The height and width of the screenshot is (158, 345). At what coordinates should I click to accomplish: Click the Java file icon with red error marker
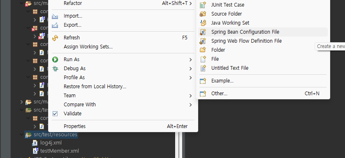(x=42, y=36)
